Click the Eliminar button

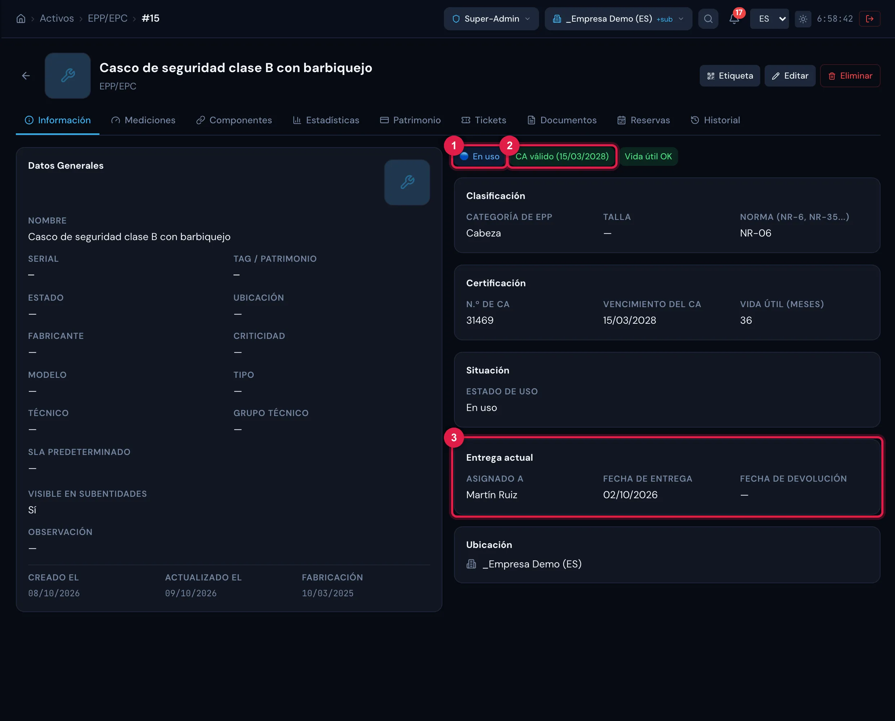click(850, 76)
